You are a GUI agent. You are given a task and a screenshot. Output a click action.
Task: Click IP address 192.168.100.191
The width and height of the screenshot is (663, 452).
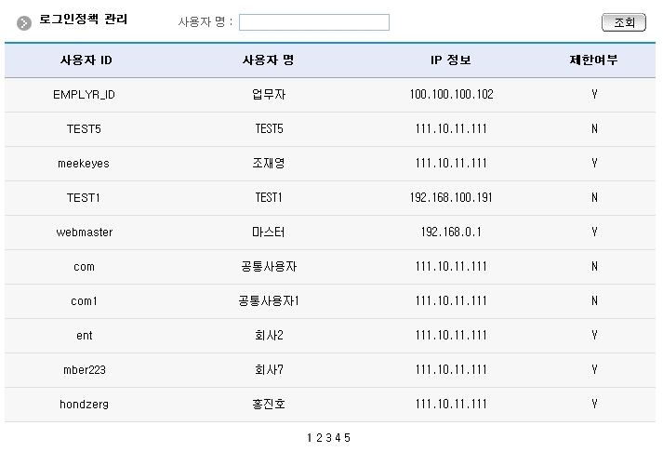click(451, 198)
